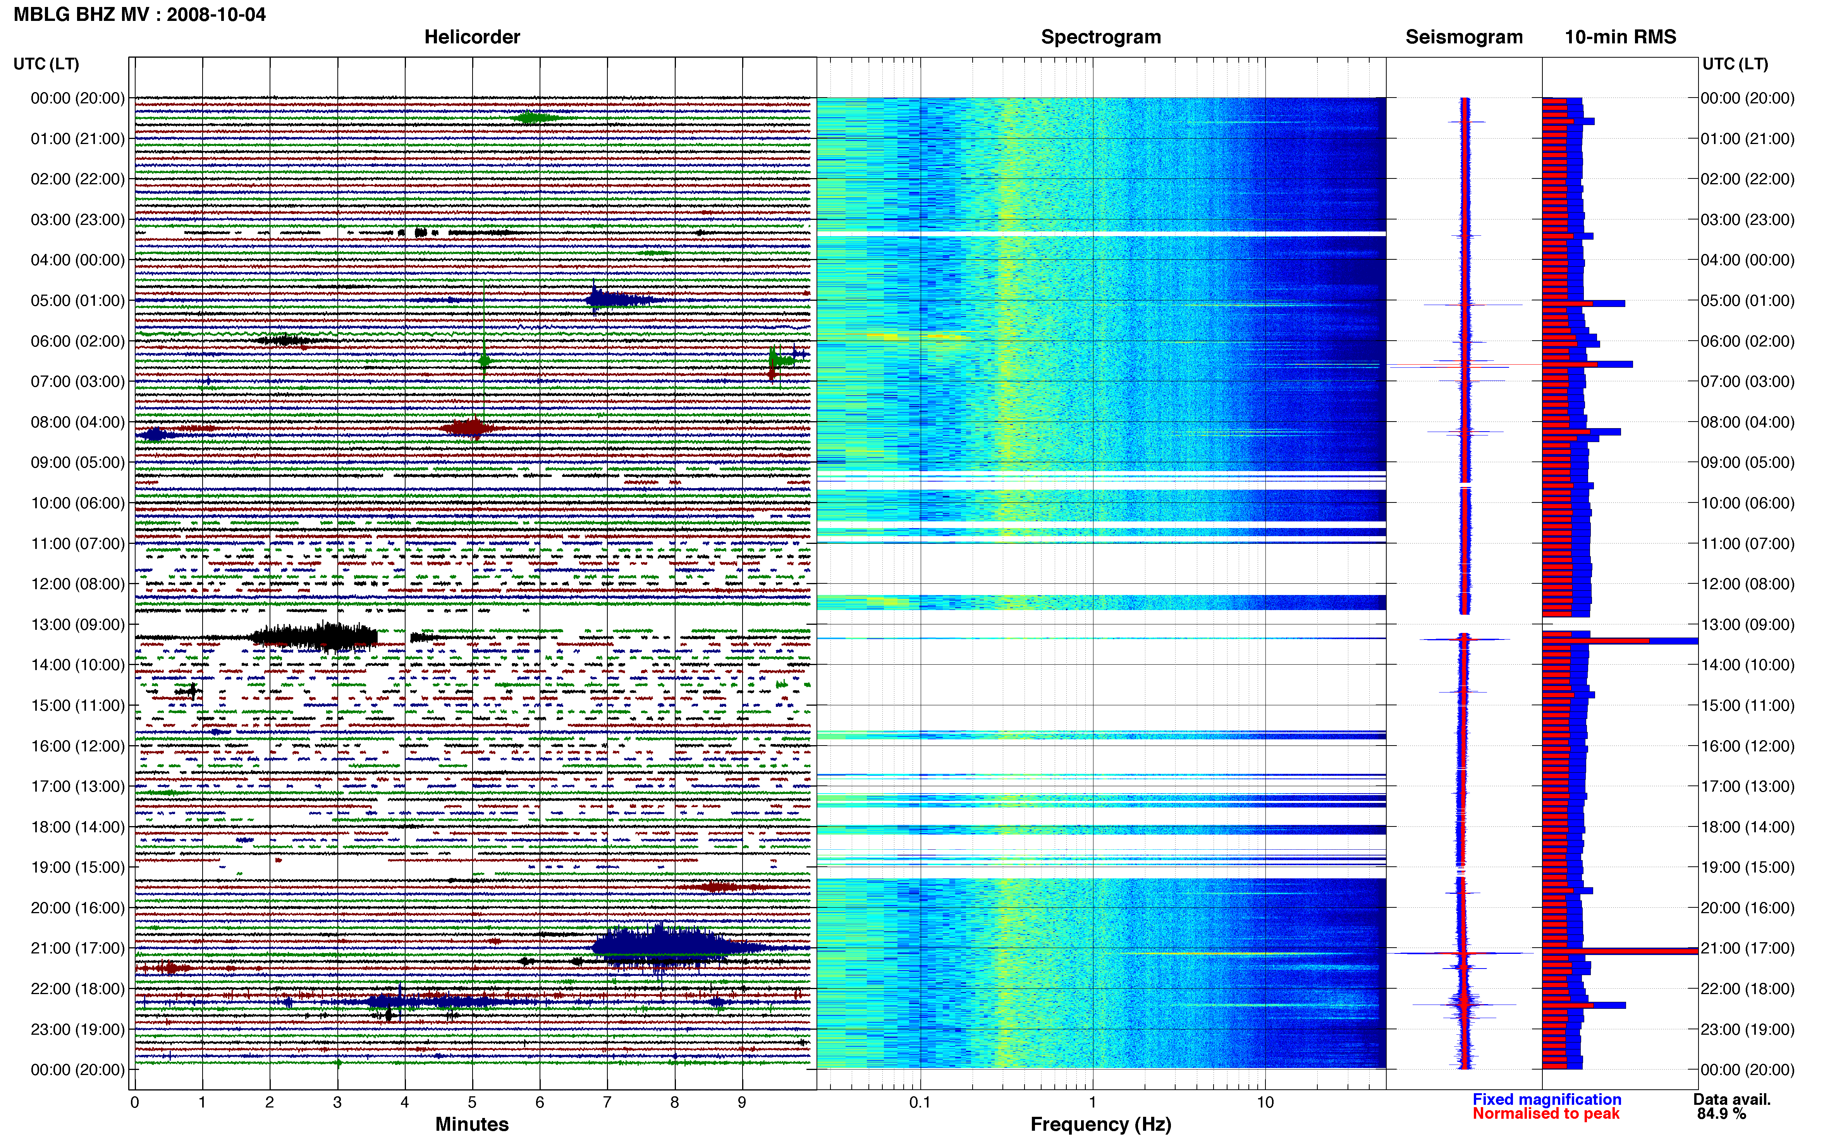Click the '1' frequency tick label

[1092, 1102]
